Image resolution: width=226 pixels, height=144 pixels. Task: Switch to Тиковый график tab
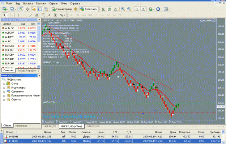27,71
